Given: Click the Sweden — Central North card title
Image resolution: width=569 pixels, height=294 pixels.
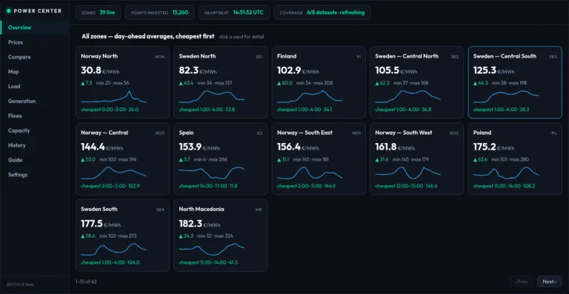Looking at the screenshot, I should point(407,56).
